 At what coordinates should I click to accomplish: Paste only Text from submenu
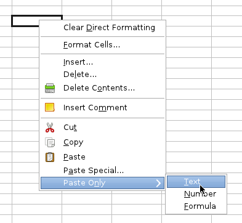click(196, 182)
